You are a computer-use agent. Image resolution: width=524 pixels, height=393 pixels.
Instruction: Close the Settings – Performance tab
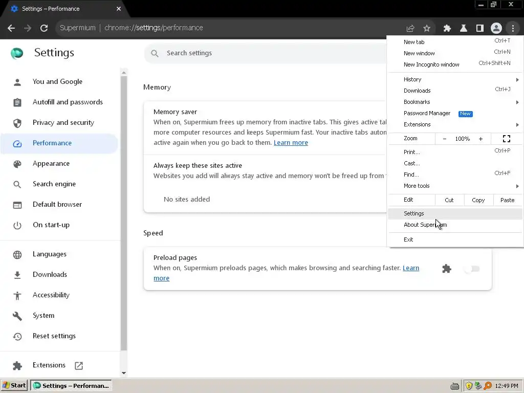tap(119, 9)
